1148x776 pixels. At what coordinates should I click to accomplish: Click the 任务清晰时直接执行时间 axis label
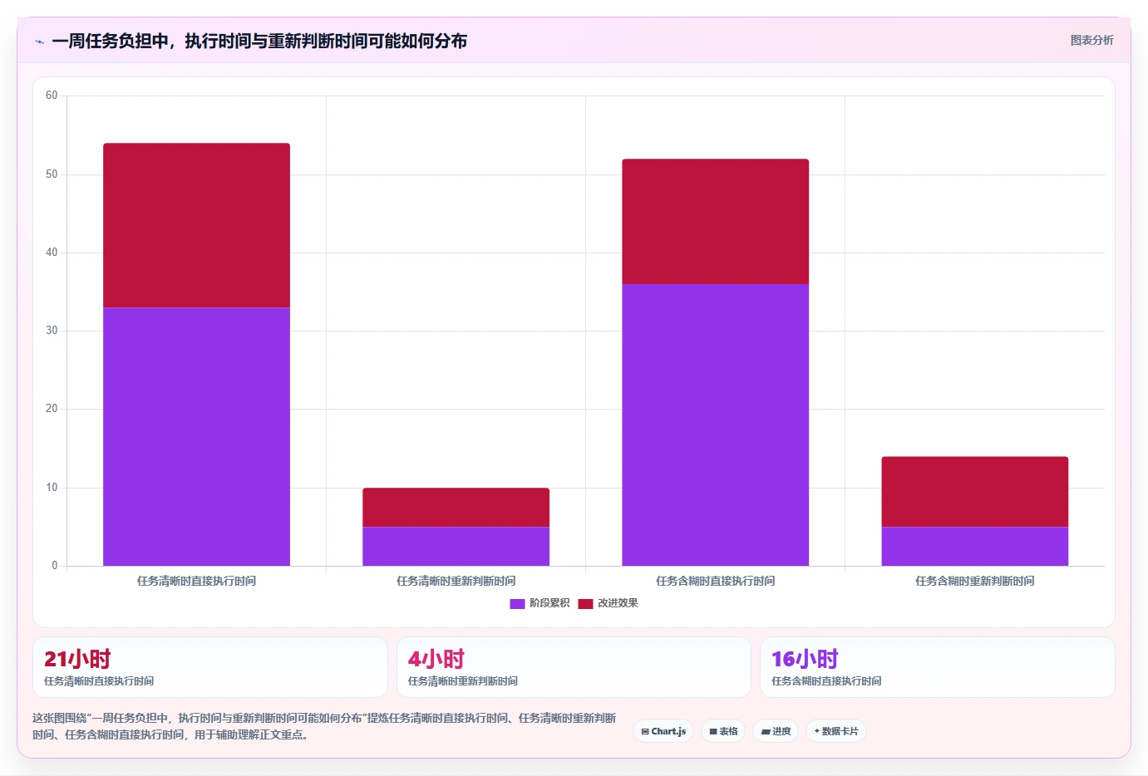(196, 581)
